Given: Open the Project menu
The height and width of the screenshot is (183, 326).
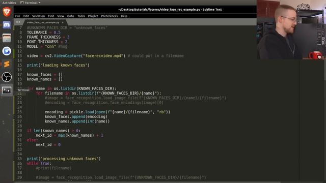Looking at the screenshot, I should click(93, 16).
